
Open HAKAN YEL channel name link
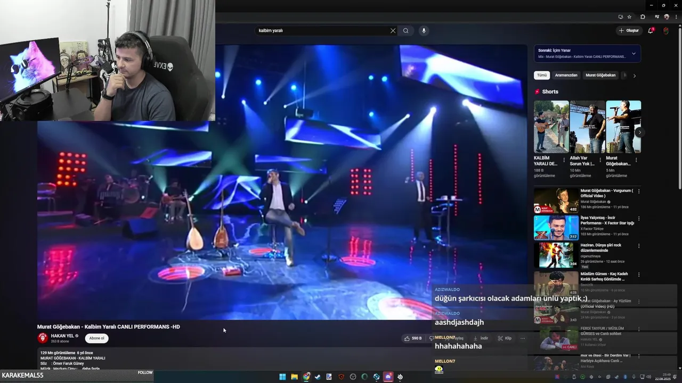[x=62, y=336]
